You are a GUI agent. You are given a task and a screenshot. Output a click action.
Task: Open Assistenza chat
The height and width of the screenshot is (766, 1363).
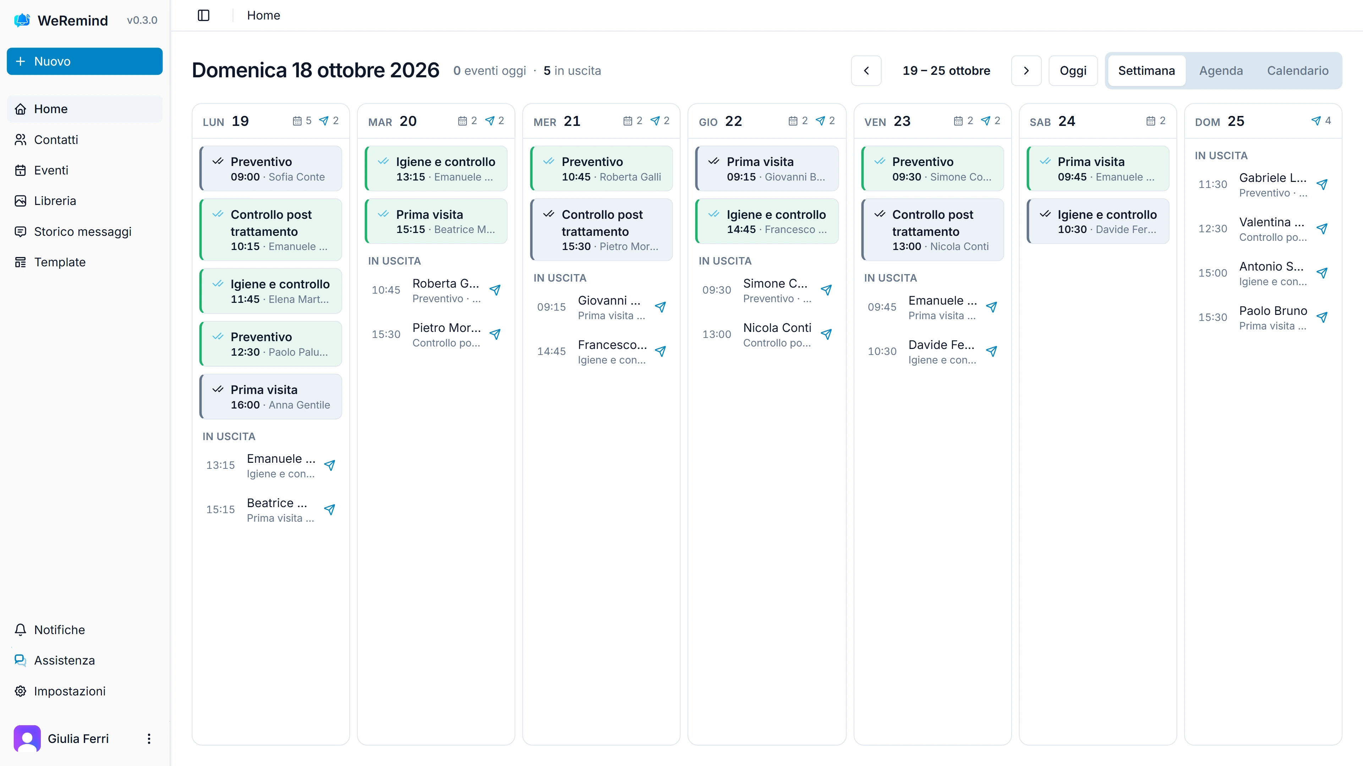click(85, 660)
